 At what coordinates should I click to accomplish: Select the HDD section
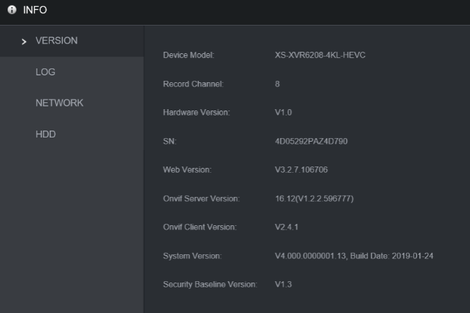click(72, 134)
